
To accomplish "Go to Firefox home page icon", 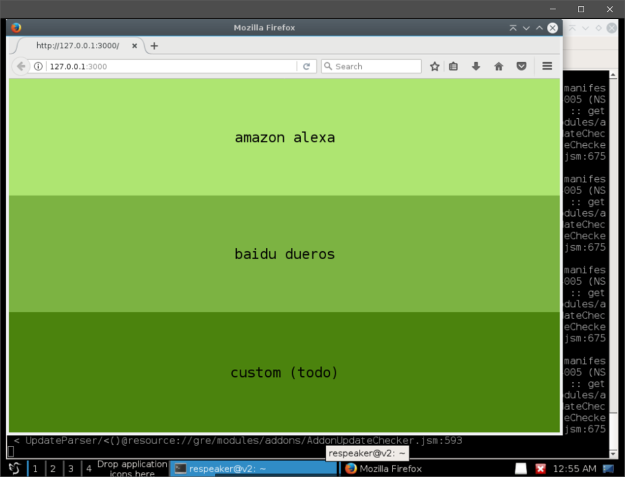I will pos(499,66).
